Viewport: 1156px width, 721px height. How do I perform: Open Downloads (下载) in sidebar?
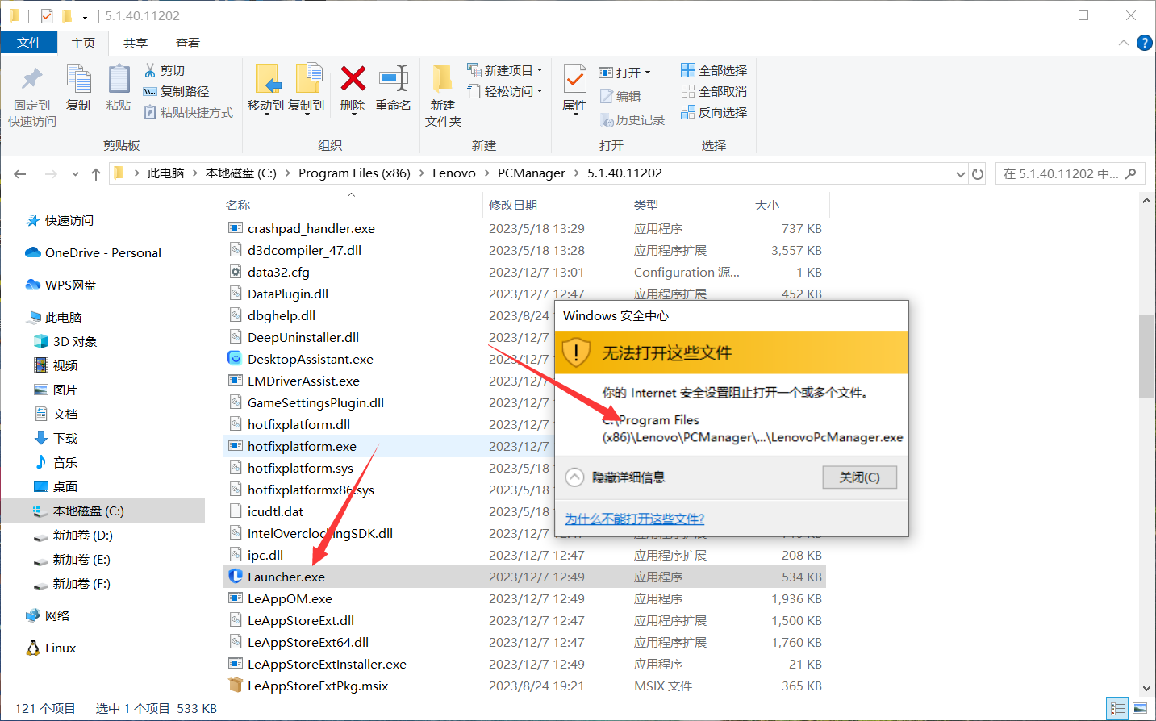tap(56, 438)
